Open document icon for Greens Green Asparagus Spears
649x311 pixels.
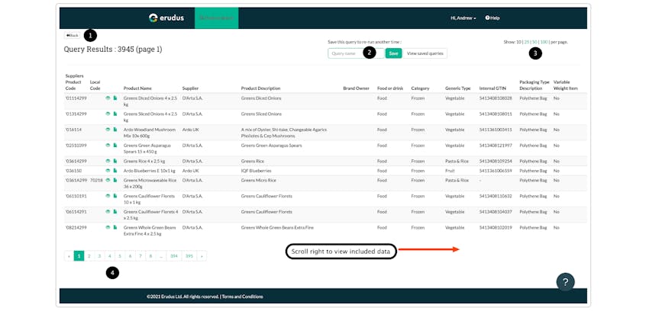pos(115,146)
